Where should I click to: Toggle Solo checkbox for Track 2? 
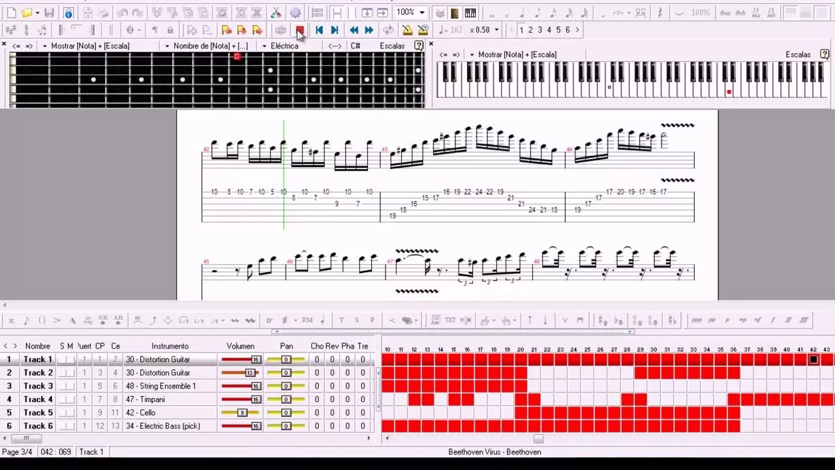pyautogui.click(x=63, y=373)
